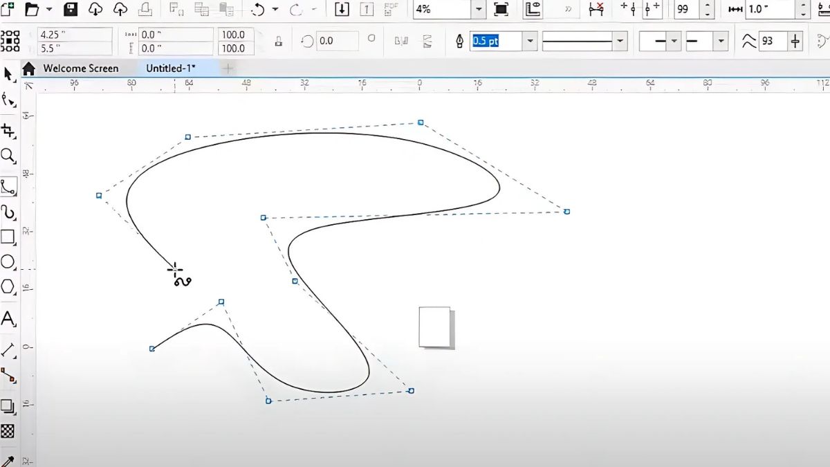Select the Connector tool
The height and width of the screenshot is (467, 830).
(8, 376)
